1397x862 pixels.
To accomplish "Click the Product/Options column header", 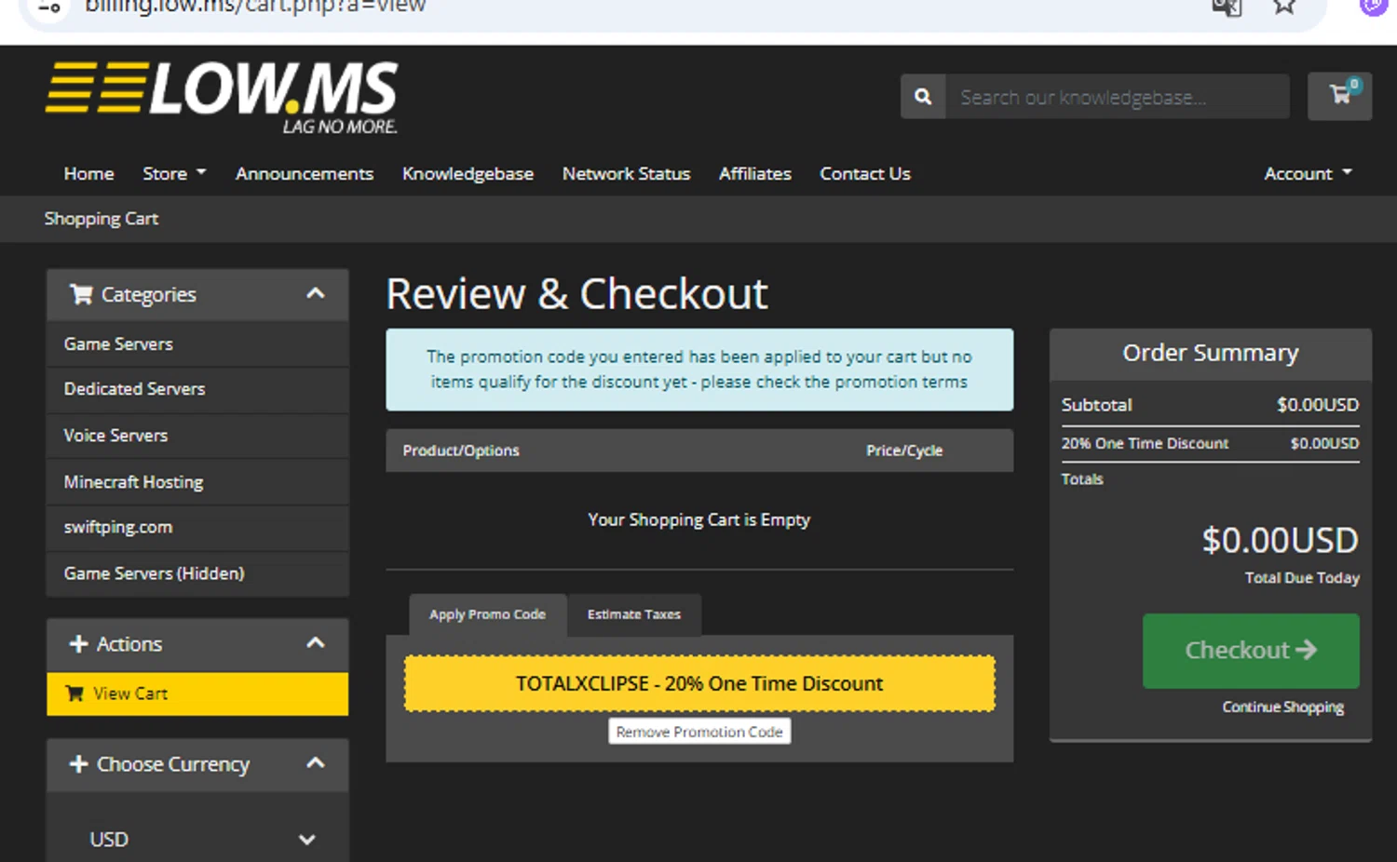I will coord(461,451).
